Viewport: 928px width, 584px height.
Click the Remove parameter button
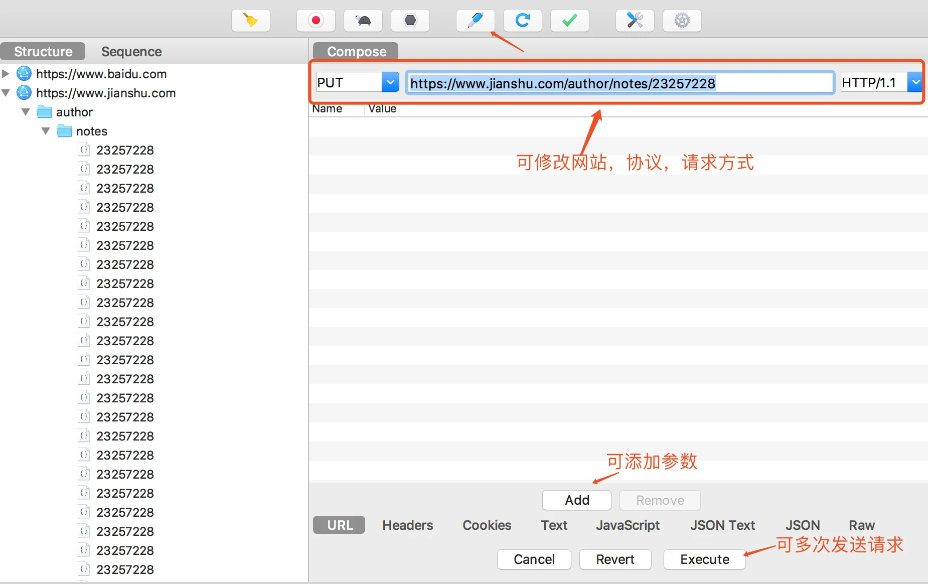[x=660, y=500]
